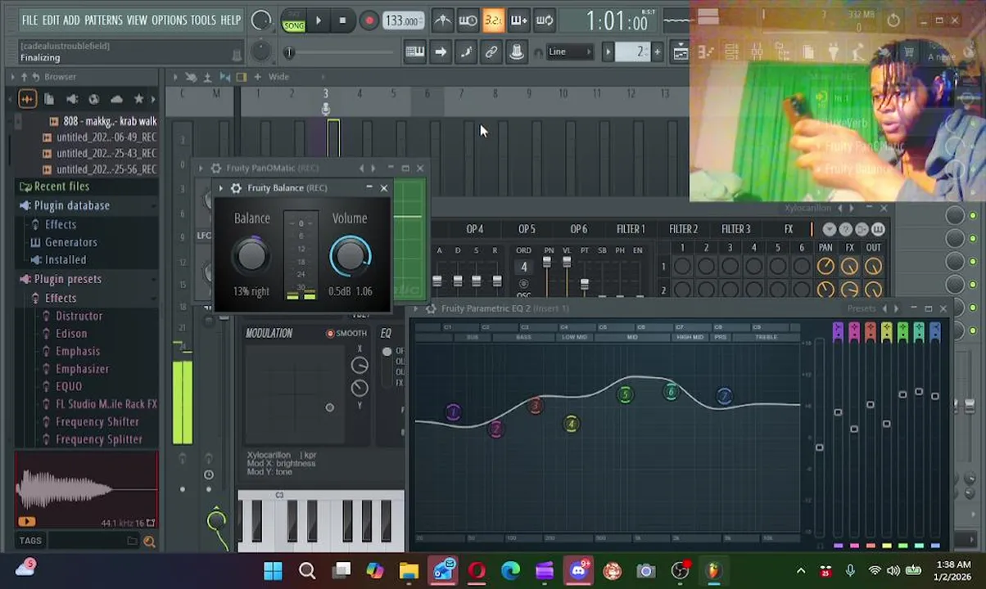
Task: Open Fruity PanOMatic gear settings icon
Action: [215, 168]
